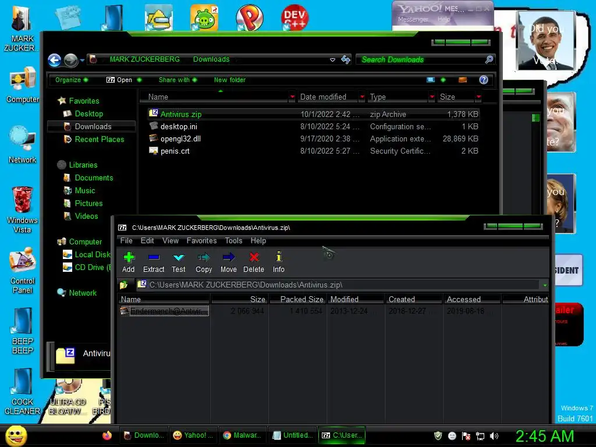The width and height of the screenshot is (596, 447).
Task: Sort archive by Packed Size column
Action: click(297, 299)
